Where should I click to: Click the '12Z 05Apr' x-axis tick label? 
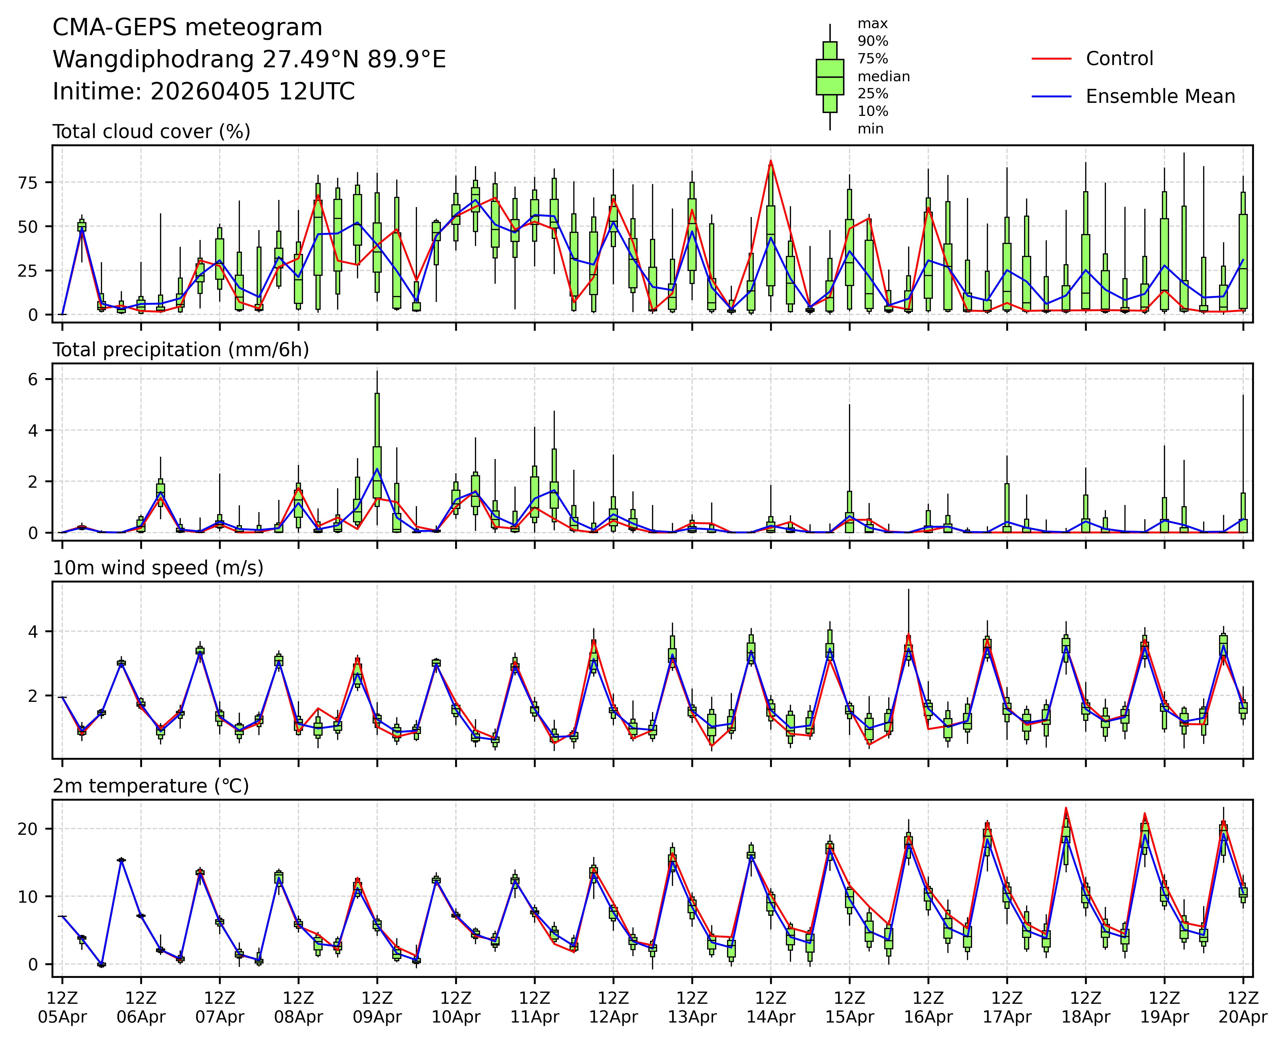[63, 1007]
